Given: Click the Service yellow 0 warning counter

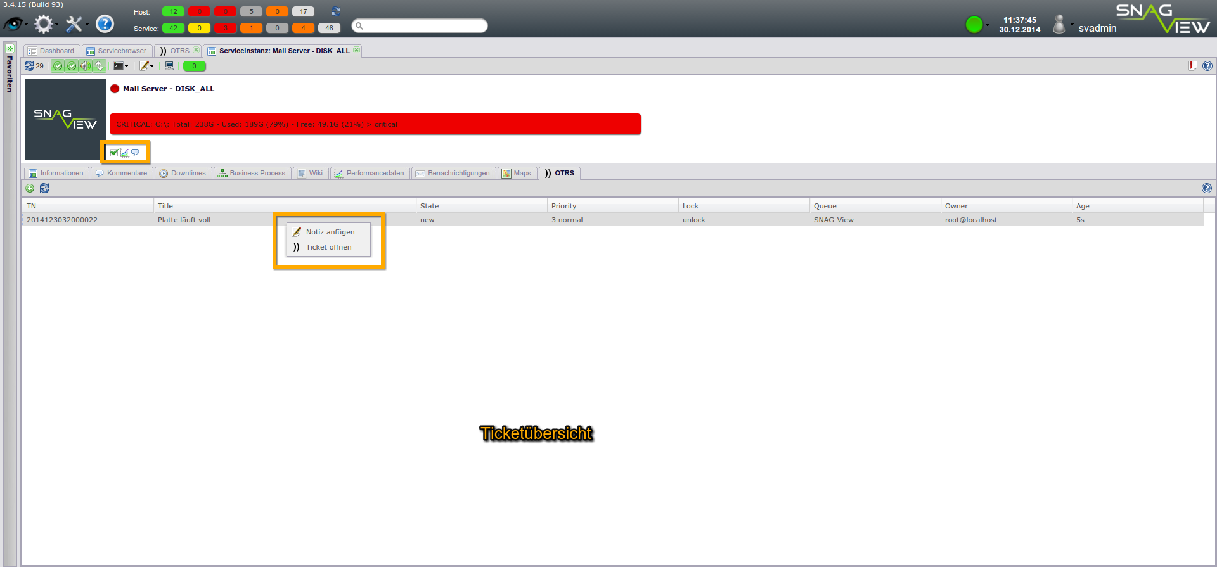Looking at the screenshot, I should coord(199,28).
